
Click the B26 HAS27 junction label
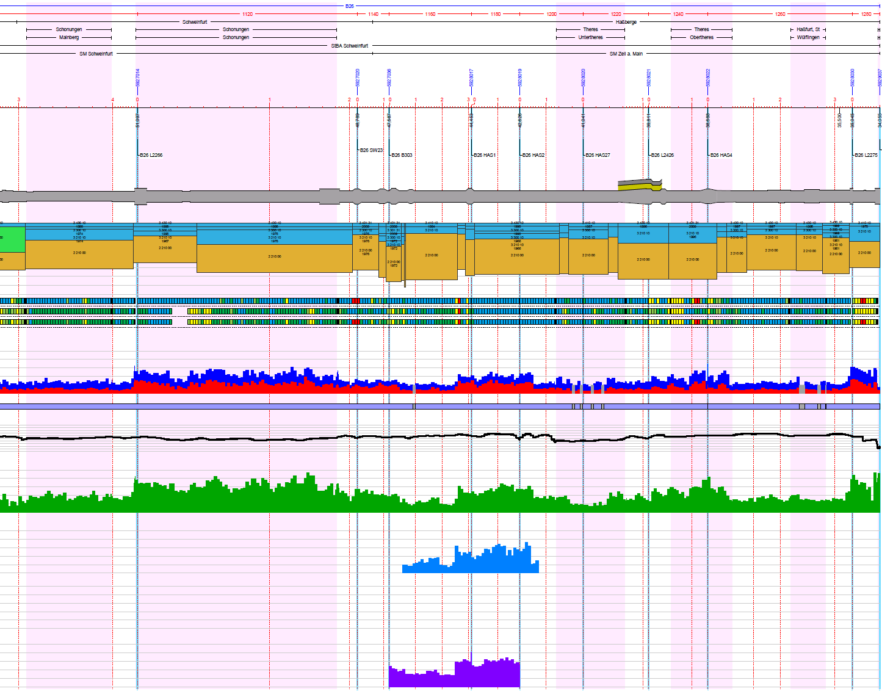click(x=598, y=155)
